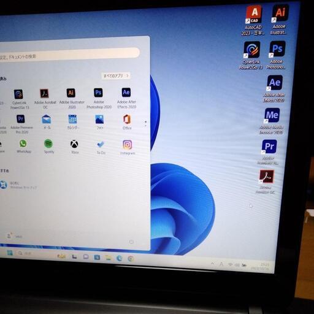Open Google Chrome from the taskbar

click(x=131, y=259)
